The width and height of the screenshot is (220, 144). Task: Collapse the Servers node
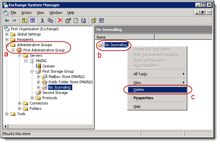19,55
